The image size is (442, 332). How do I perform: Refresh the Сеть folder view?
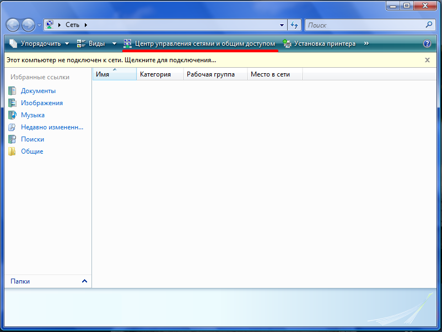point(294,25)
